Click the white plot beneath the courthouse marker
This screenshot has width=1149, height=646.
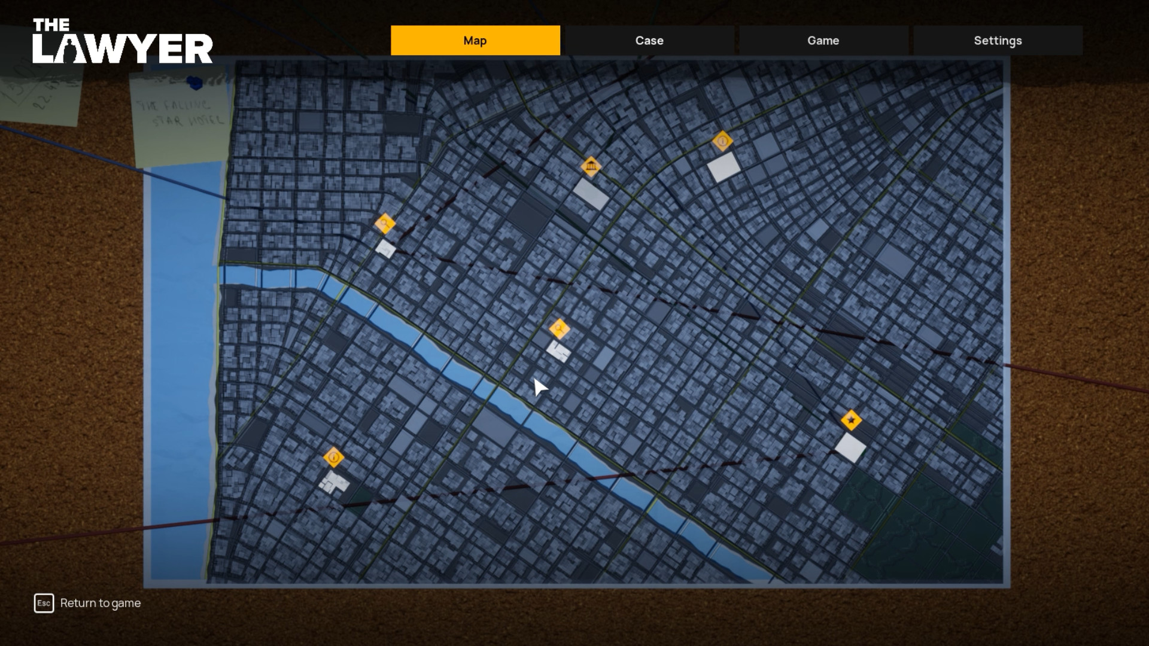pos(591,193)
